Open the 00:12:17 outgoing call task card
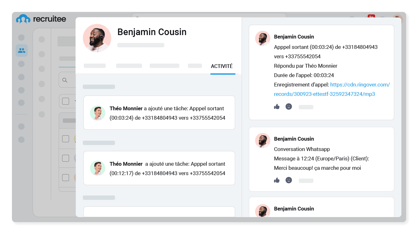418x234 pixels. point(159,168)
